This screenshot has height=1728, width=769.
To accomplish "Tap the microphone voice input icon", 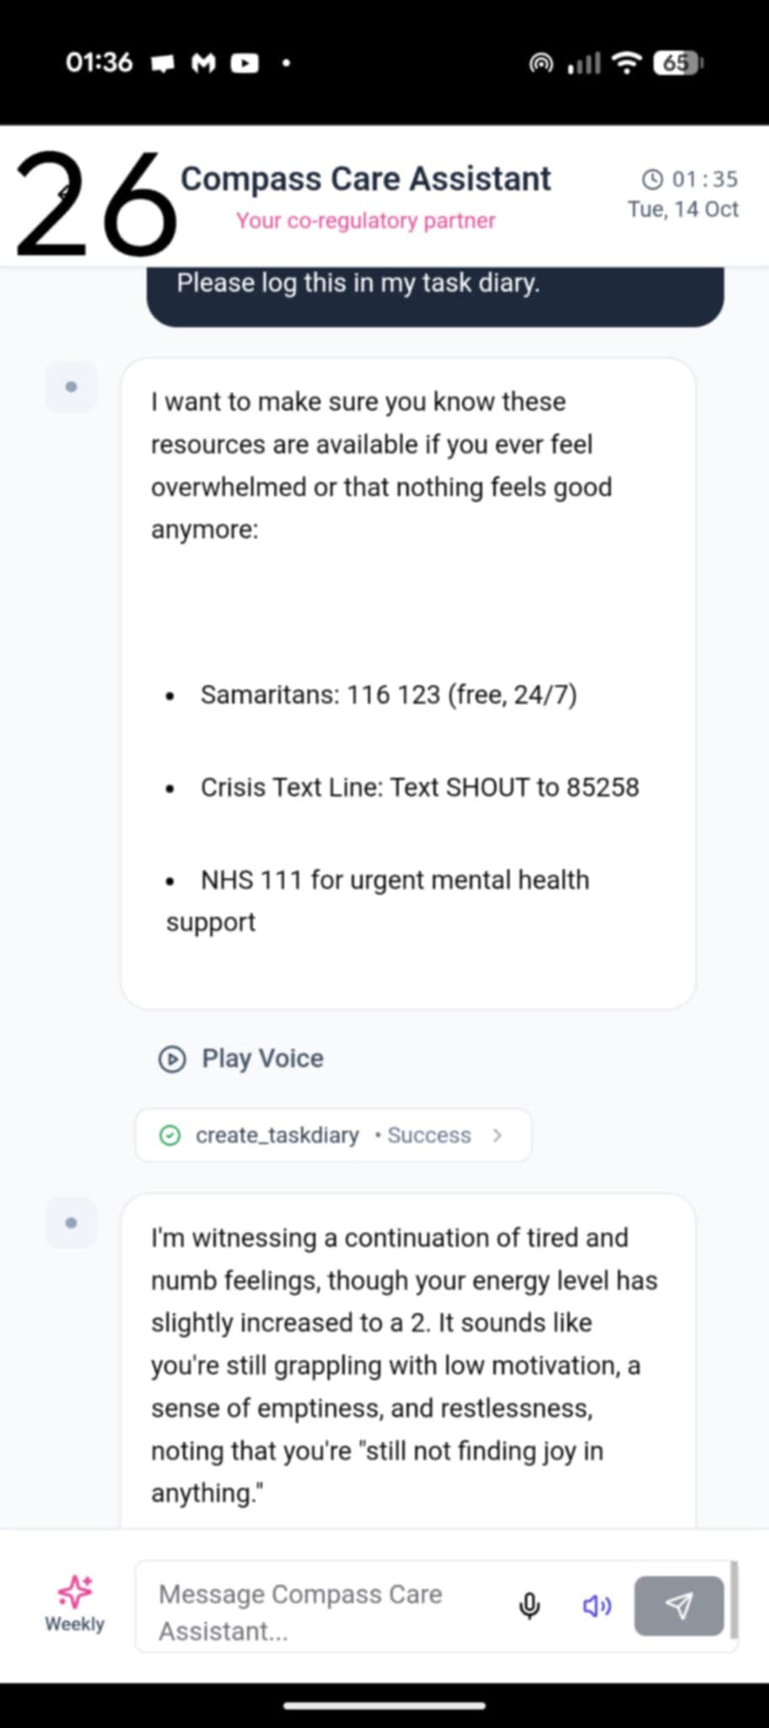I will [x=530, y=1606].
